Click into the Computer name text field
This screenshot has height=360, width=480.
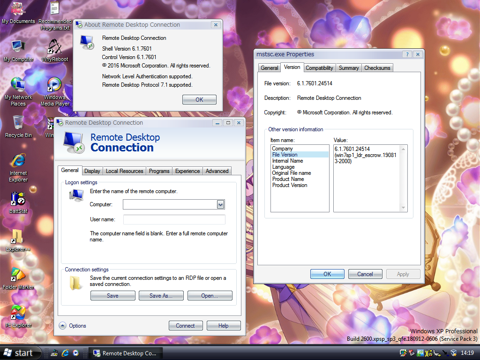pyautogui.click(x=170, y=204)
